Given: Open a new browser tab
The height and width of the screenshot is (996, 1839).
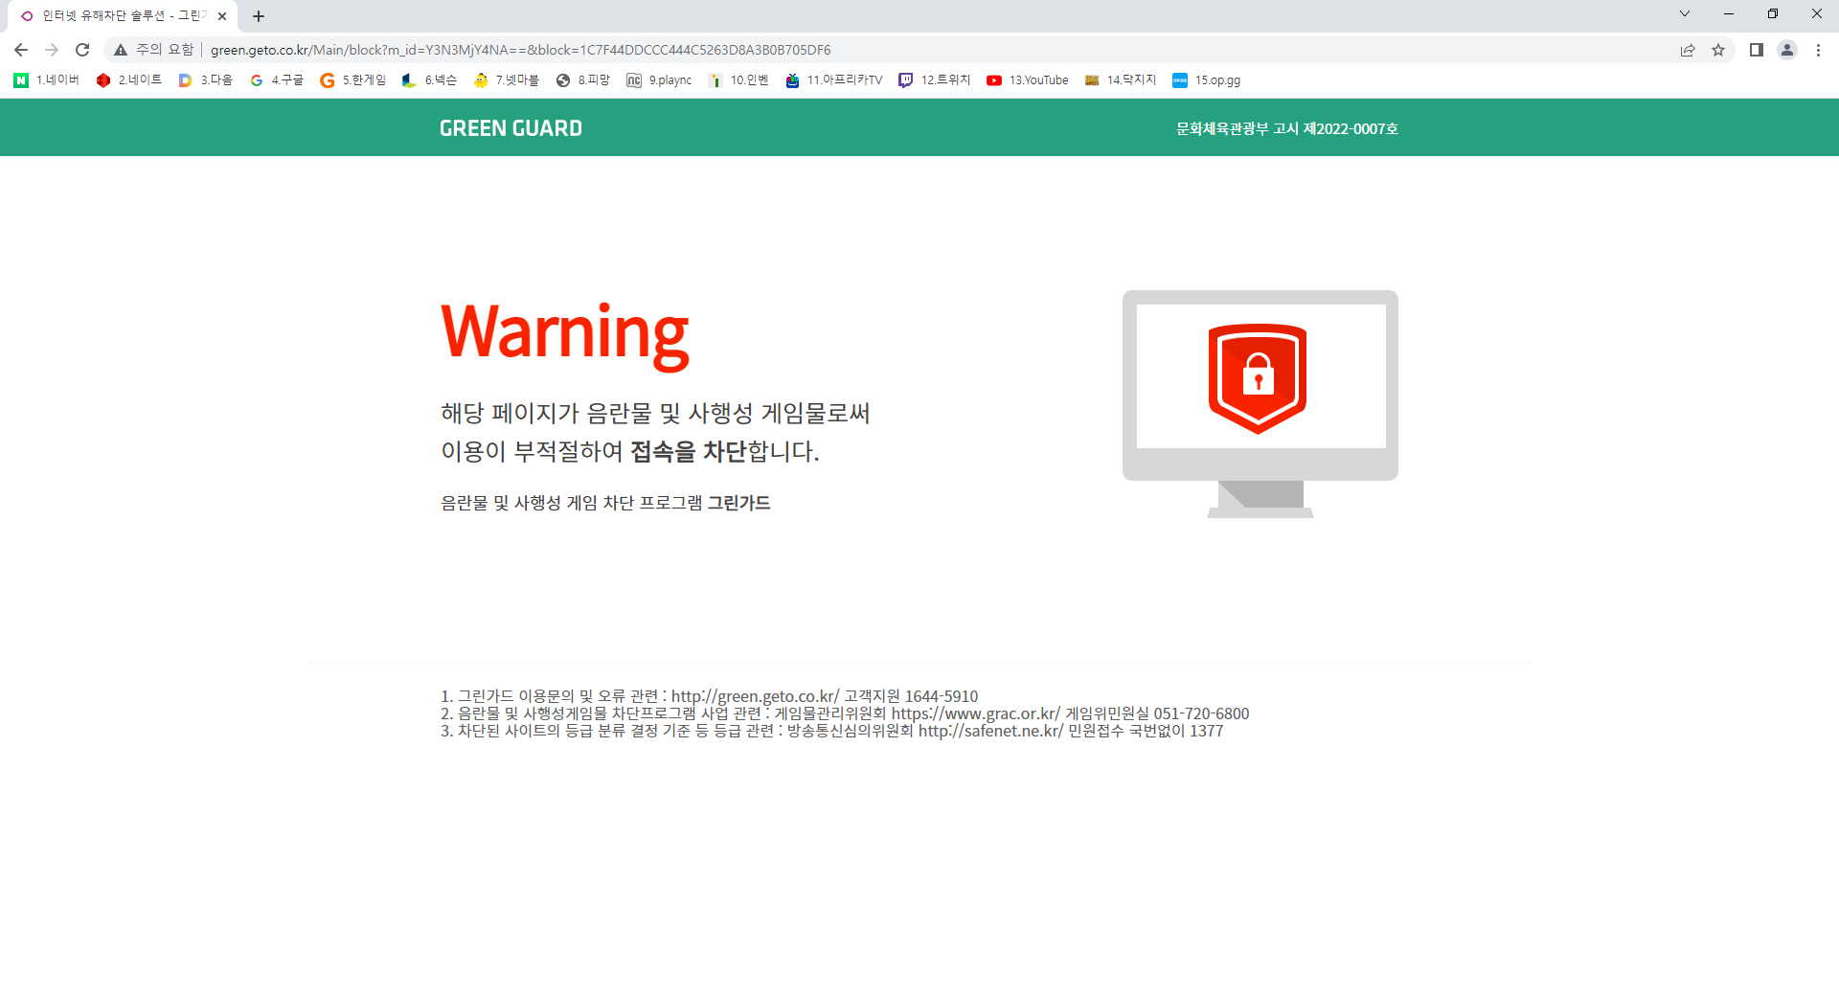Looking at the screenshot, I should point(258,15).
